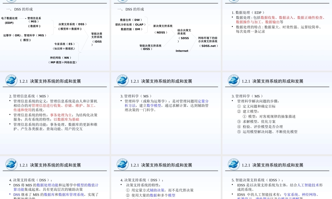The width and height of the screenshot is (332, 199).
Task: Open the slide with the EDP to IDSS diagram
Action: [55, 35]
